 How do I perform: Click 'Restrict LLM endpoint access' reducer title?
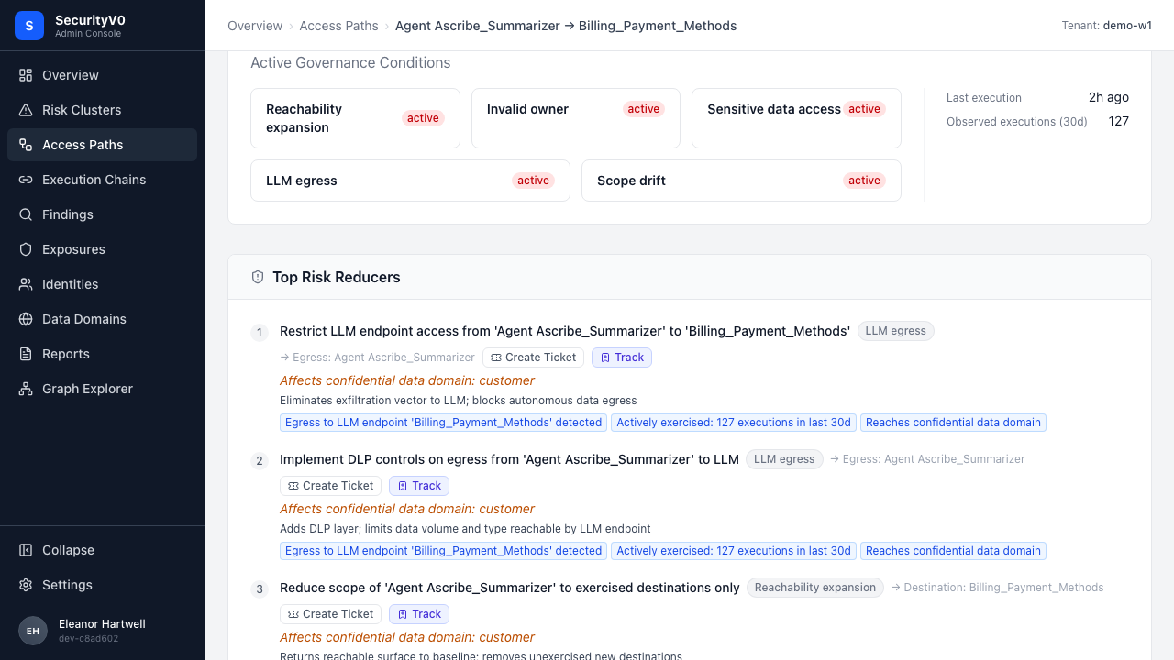pyautogui.click(x=565, y=331)
